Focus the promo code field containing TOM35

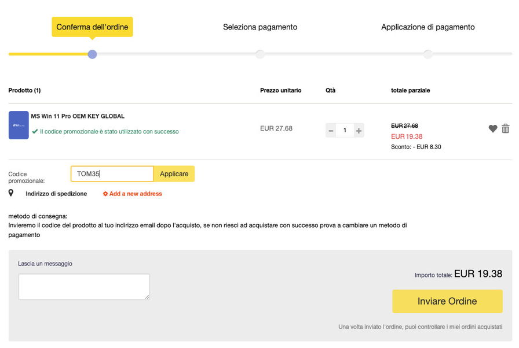(x=112, y=174)
